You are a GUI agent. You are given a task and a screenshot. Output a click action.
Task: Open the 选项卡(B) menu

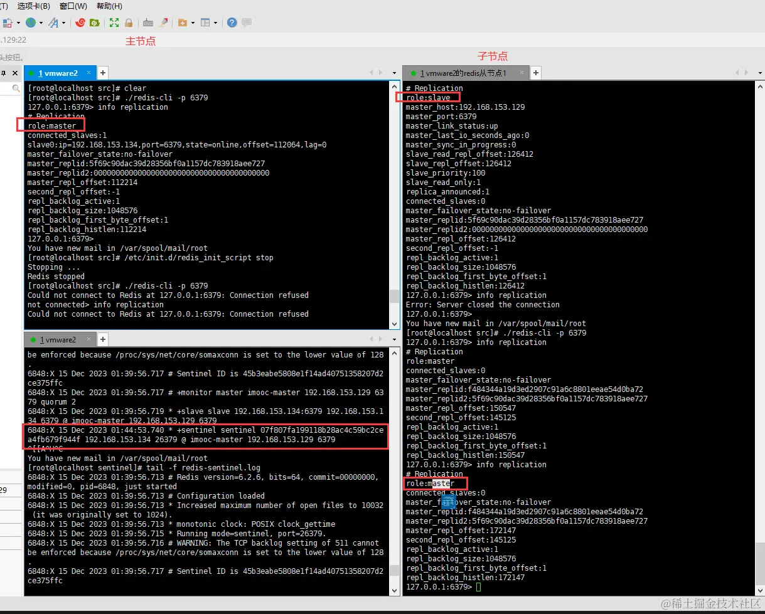coord(33,6)
